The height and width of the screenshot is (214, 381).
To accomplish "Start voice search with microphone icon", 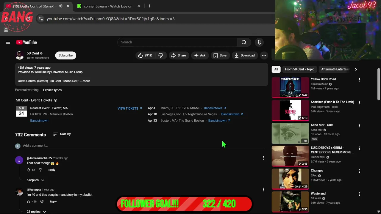I will pos(259,42).
